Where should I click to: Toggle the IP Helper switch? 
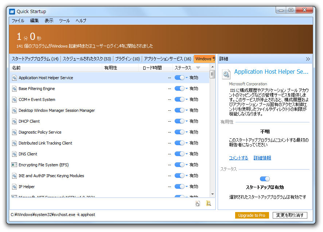(x=179, y=186)
